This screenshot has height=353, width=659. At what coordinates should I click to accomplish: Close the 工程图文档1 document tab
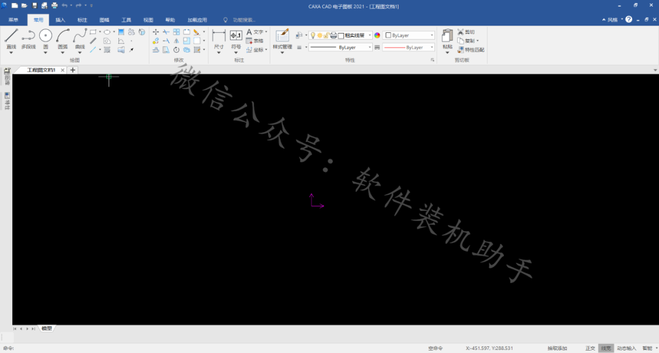pyautogui.click(x=63, y=70)
